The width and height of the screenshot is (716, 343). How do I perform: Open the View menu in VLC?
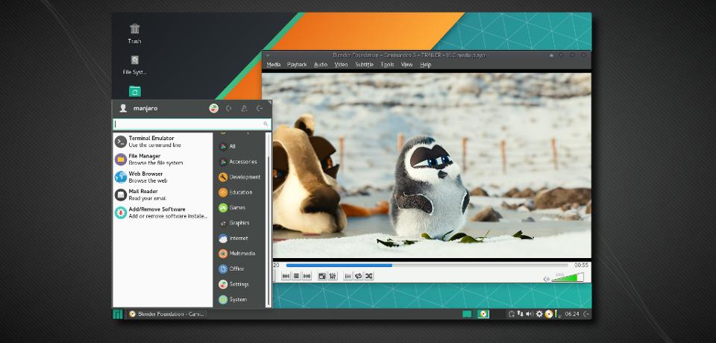tap(406, 65)
